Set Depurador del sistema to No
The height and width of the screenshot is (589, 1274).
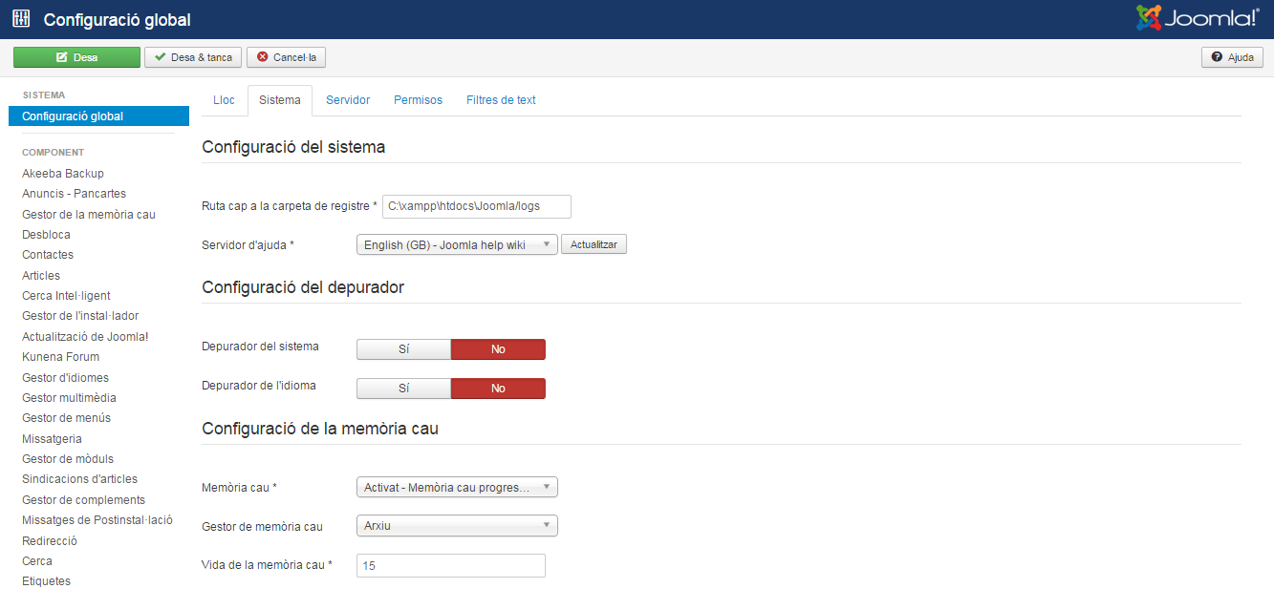tap(497, 349)
